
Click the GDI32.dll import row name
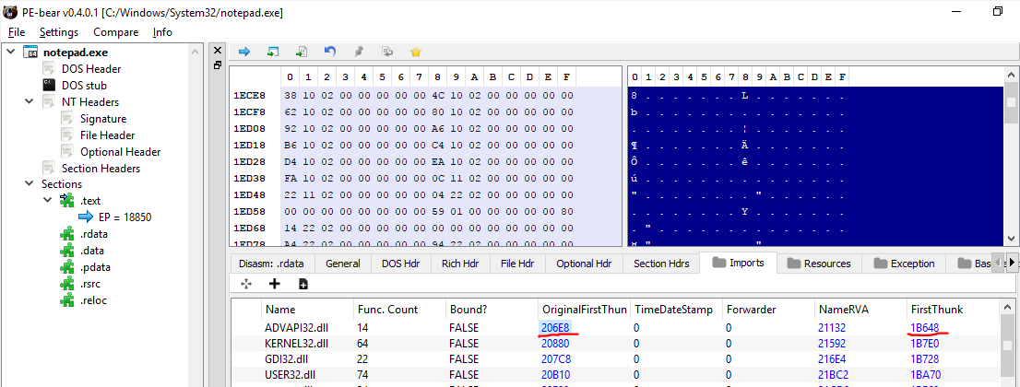point(287,358)
